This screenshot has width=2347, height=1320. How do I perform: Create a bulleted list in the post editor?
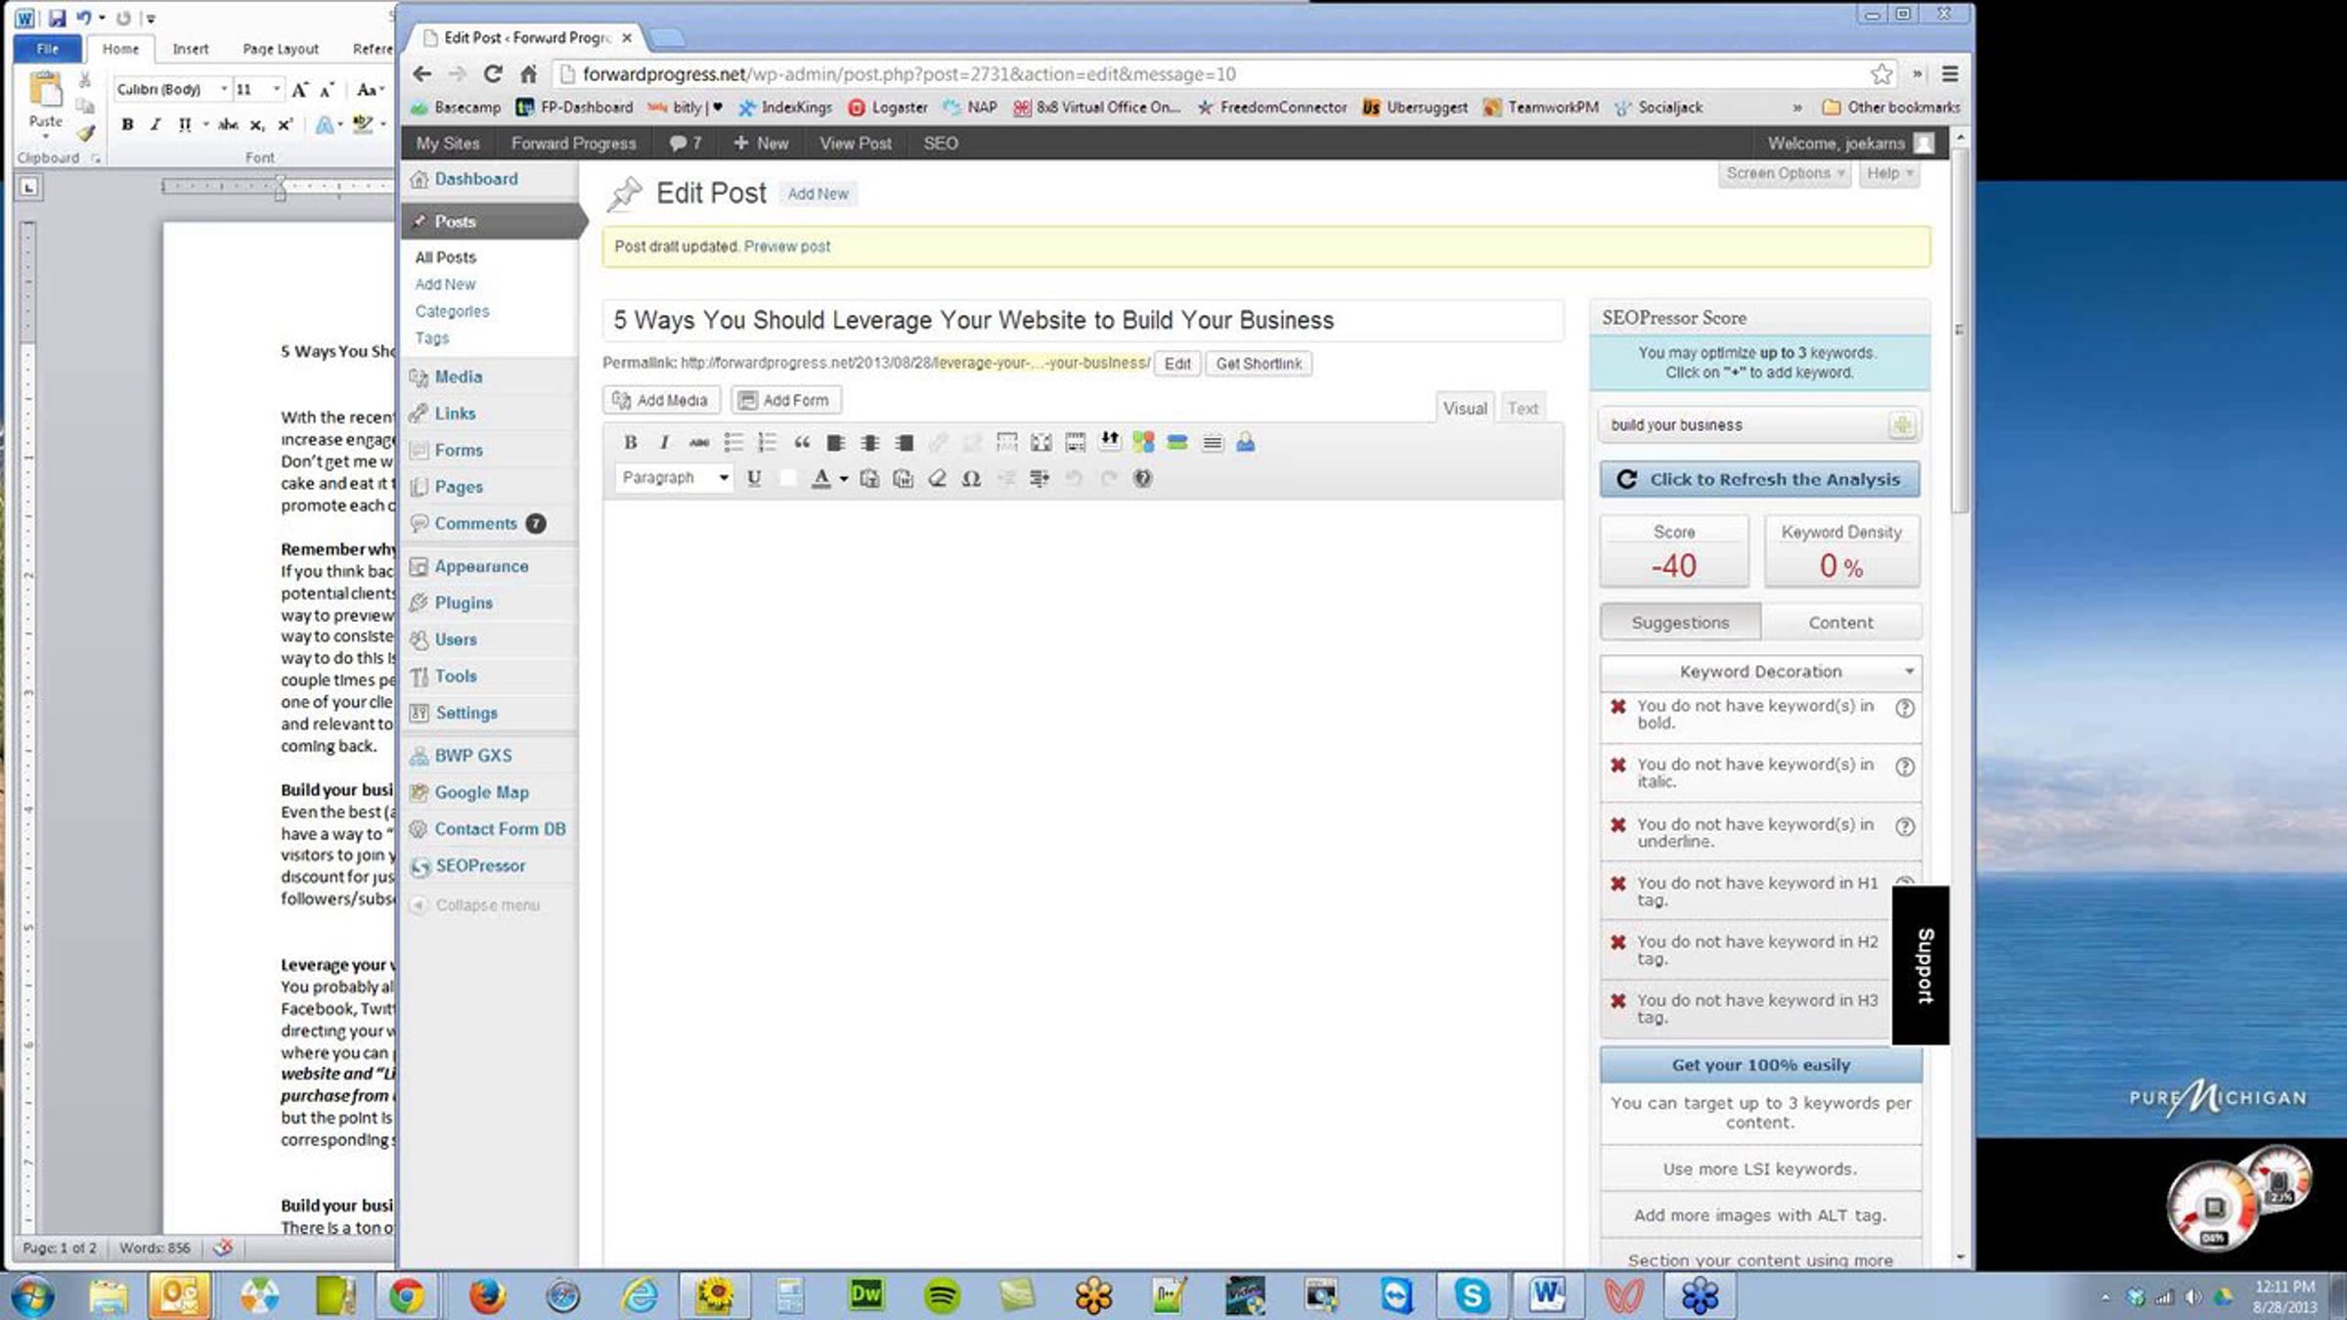[733, 443]
